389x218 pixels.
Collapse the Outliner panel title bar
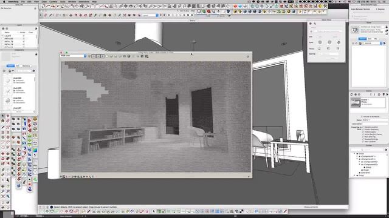tap(369, 145)
